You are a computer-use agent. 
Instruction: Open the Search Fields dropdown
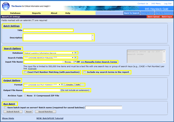pyautogui.click(x=49, y=58)
